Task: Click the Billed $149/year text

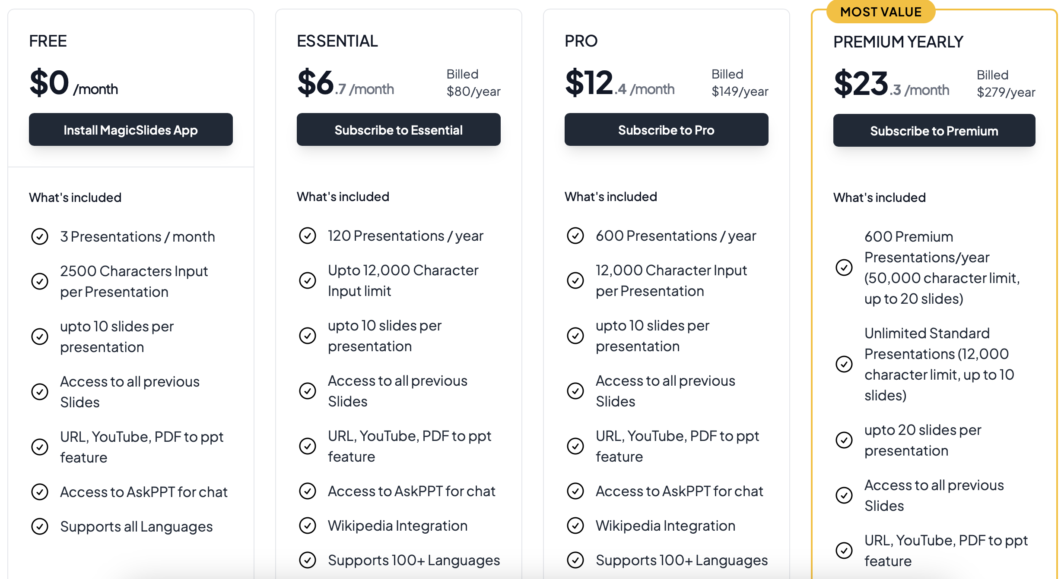Action: [740, 83]
